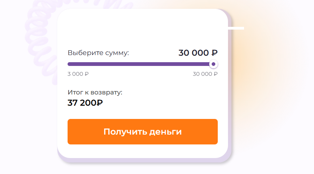Click the ruble sign in the minimum label
This screenshot has width=314, height=174.
pos(86,74)
